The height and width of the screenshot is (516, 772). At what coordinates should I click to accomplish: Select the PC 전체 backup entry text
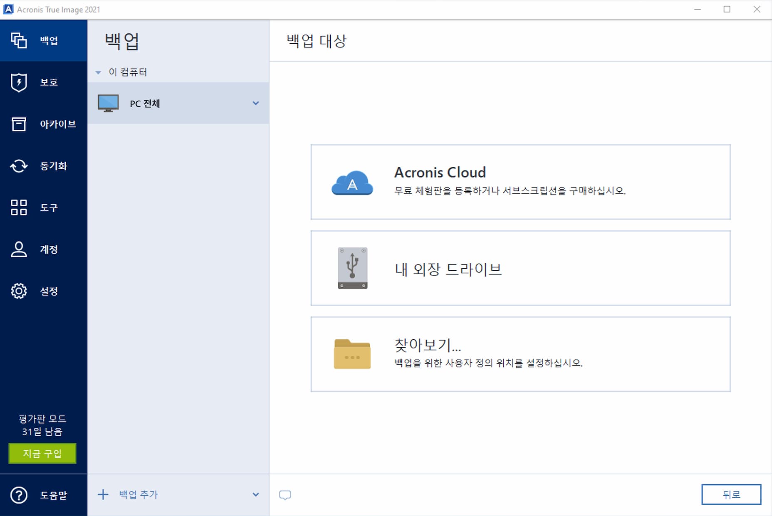145,104
